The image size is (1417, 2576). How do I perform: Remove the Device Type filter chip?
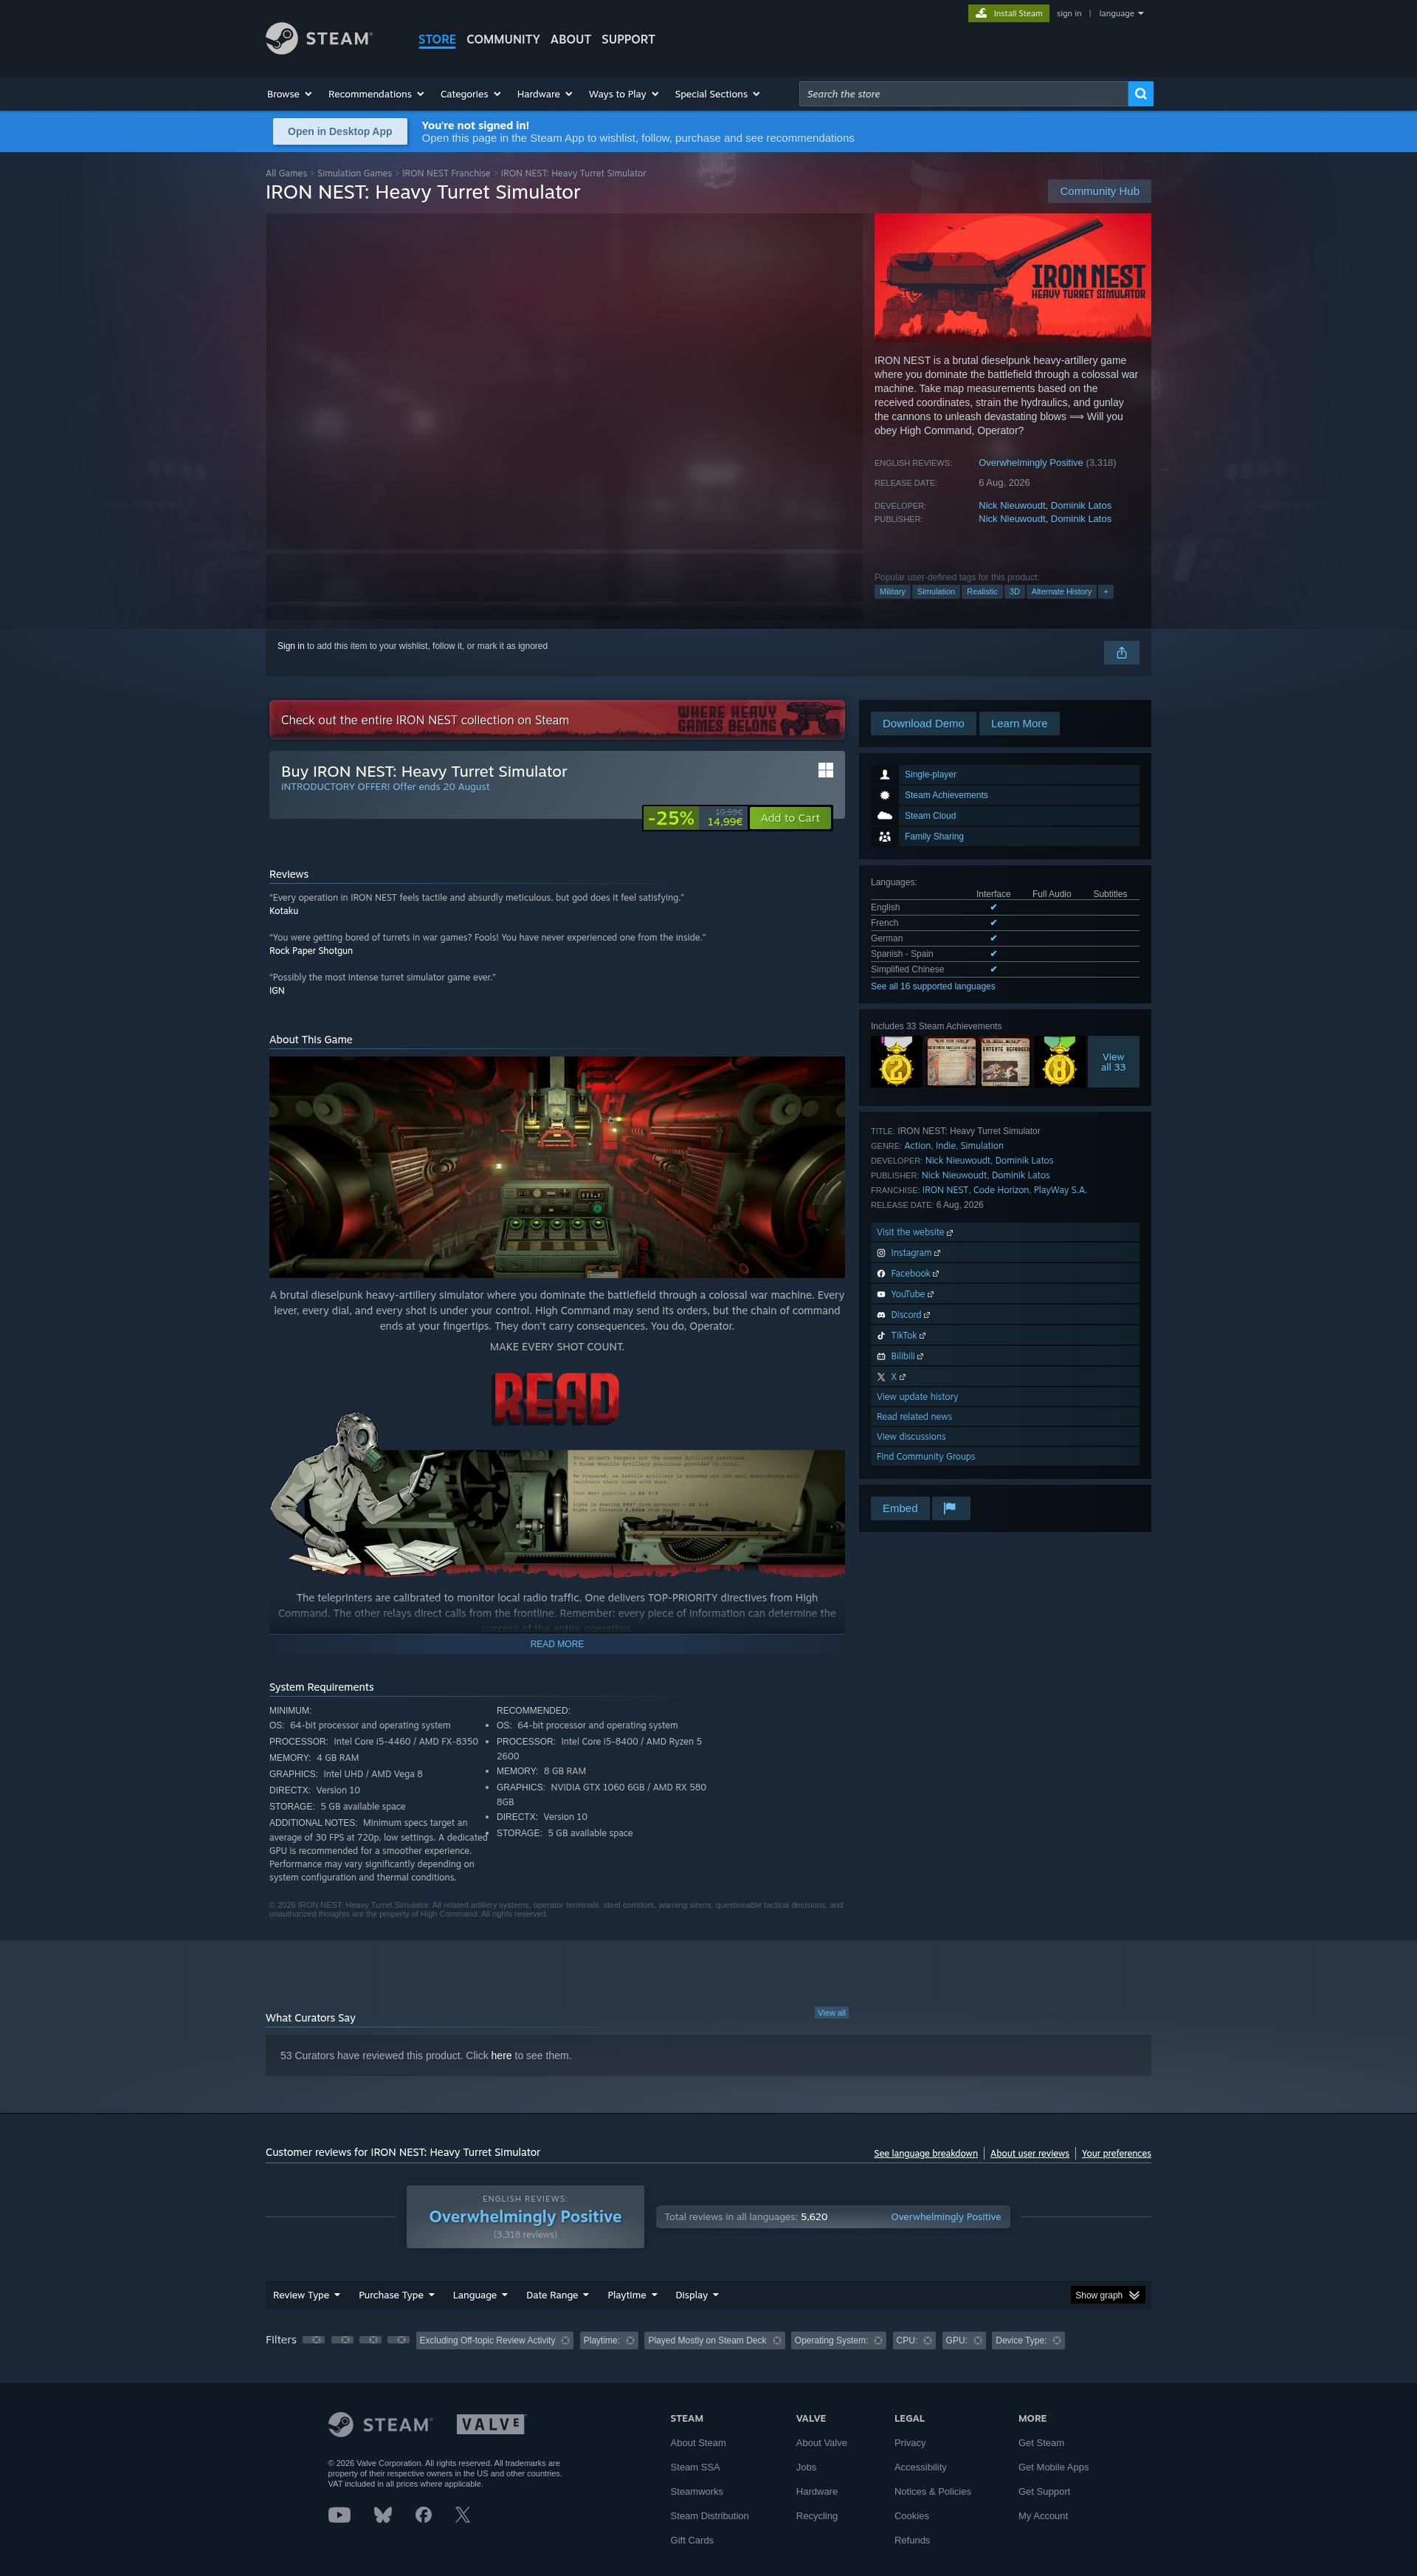pyautogui.click(x=1056, y=2341)
